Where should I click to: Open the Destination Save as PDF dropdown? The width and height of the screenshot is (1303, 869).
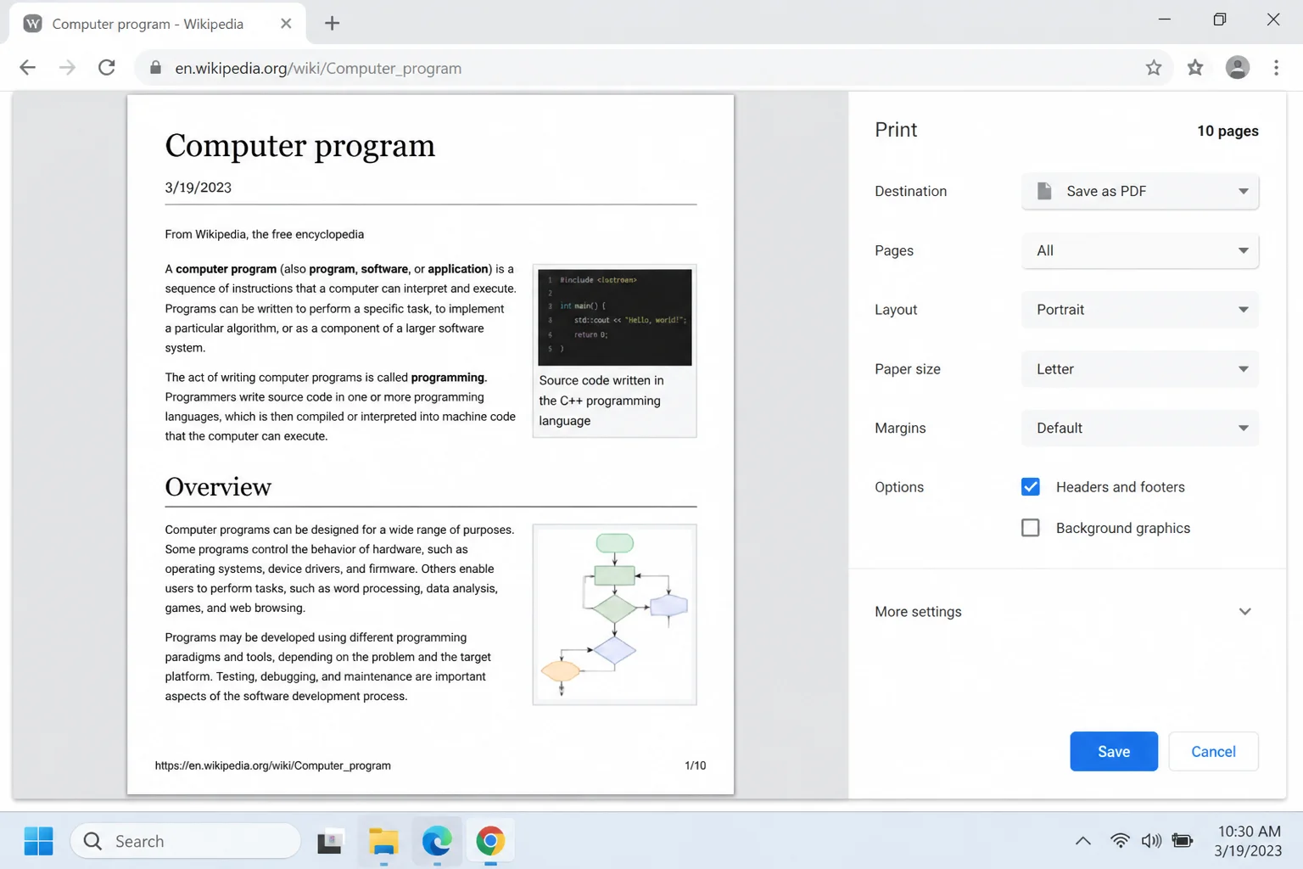coord(1140,191)
